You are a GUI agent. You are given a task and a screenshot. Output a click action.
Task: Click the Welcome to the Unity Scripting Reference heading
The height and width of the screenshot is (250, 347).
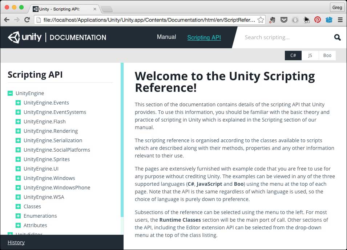click(225, 82)
